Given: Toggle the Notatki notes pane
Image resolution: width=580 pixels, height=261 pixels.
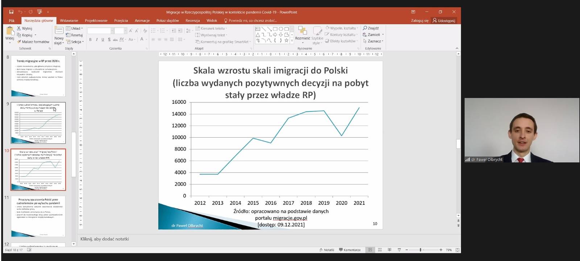Looking at the screenshot, I should pos(327,250).
